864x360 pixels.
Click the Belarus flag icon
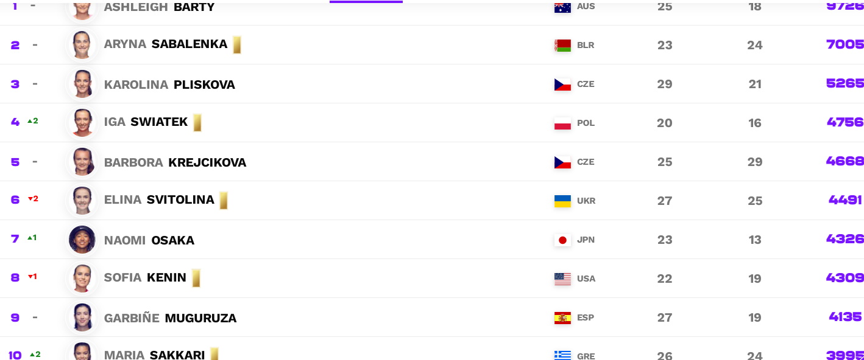pyautogui.click(x=562, y=45)
